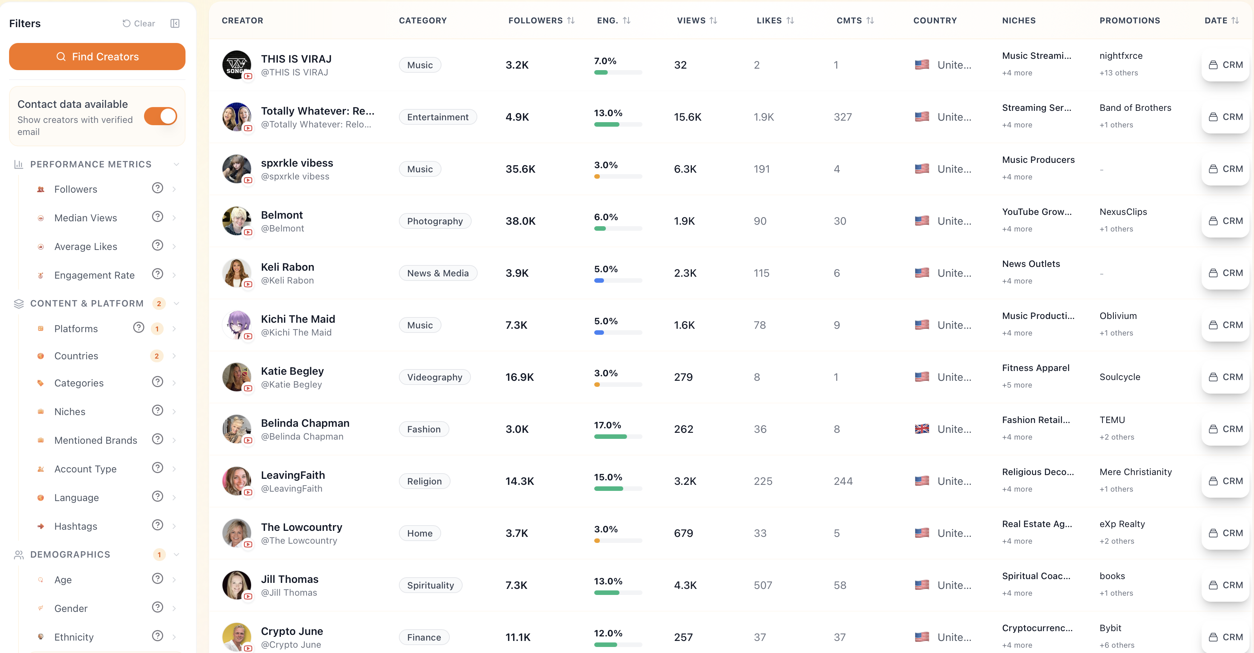This screenshot has width=1254, height=653.
Task: Expand the Countries filter
Action: 174,356
